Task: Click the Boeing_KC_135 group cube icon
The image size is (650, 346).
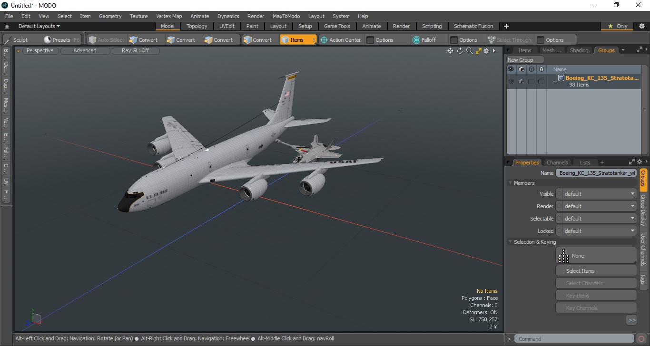Action: (x=561, y=78)
